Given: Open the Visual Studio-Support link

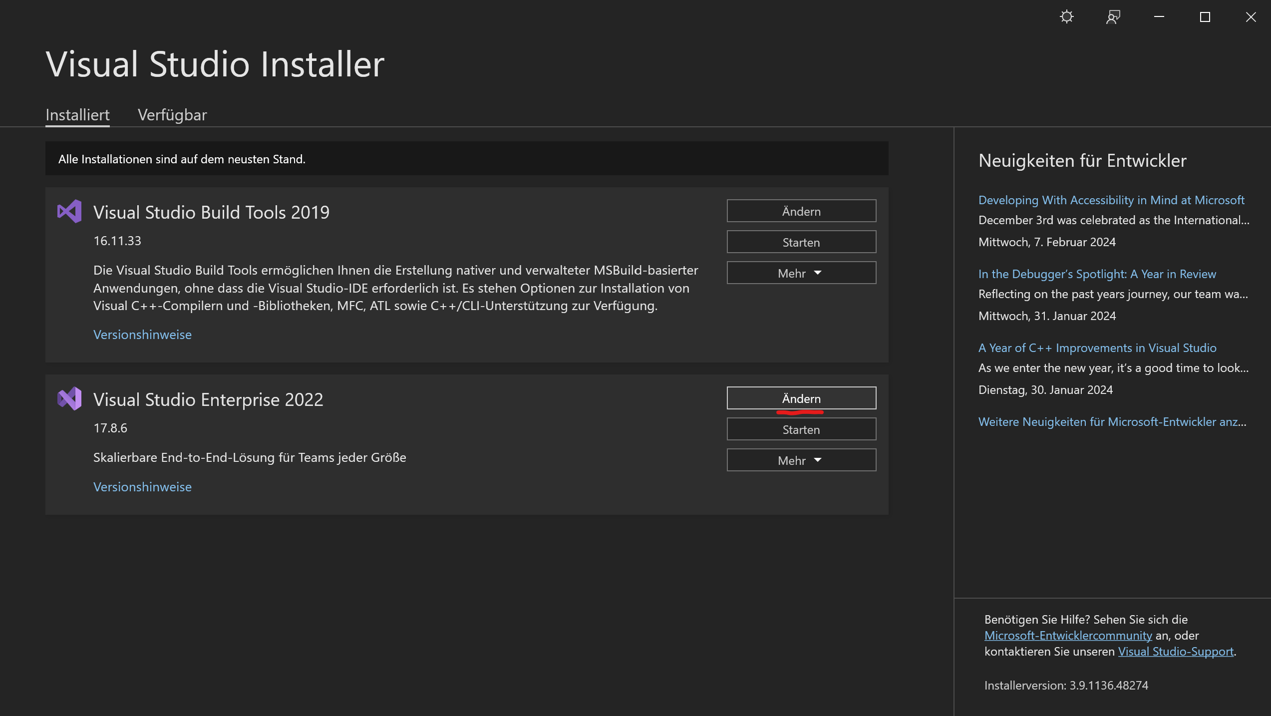Looking at the screenshot, I should (1176, 652).
